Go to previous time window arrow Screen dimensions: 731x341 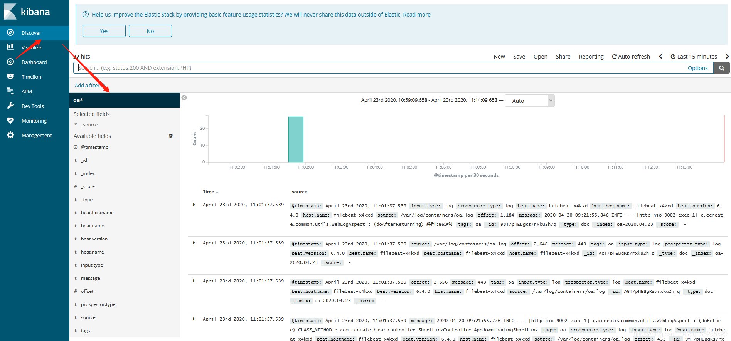(x=660, y=56)
